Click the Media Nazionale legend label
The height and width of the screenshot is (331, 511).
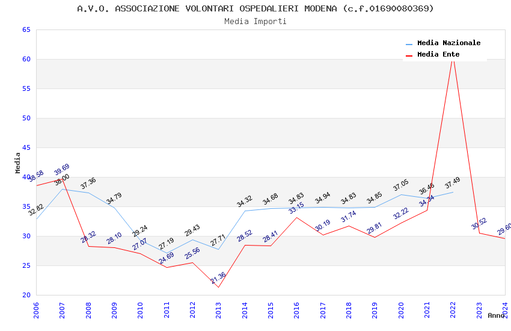[448, 43]
